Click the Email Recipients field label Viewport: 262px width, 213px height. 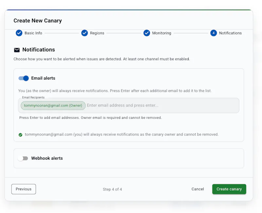click(33, 97)
